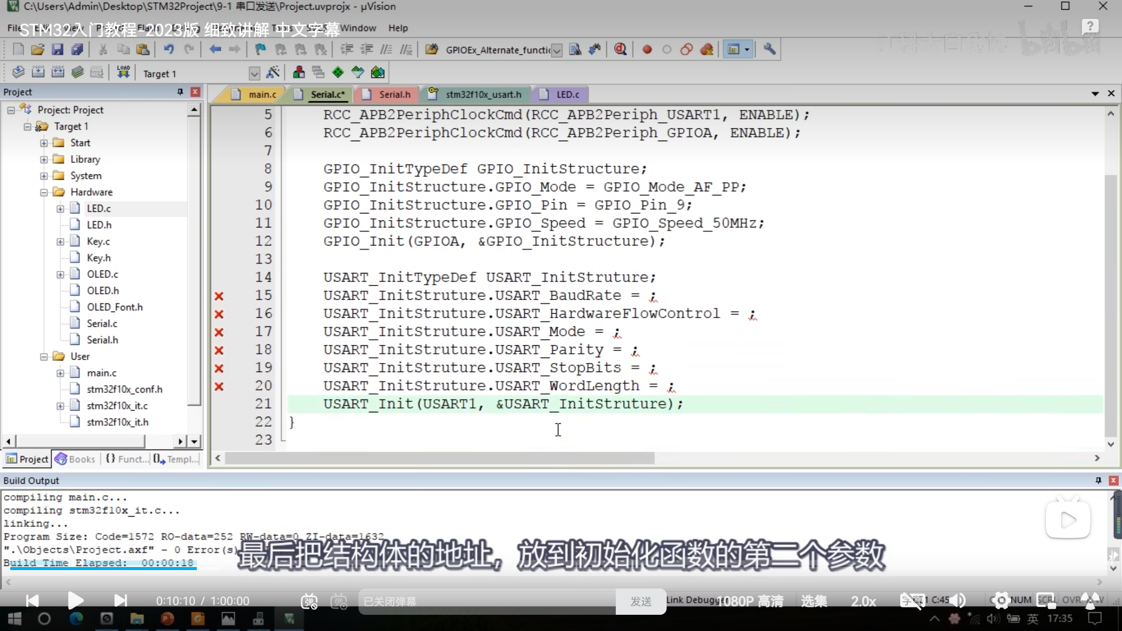Open Configuration wrench icon
This screenshot has height=631, width=1122.
(769, 50)
